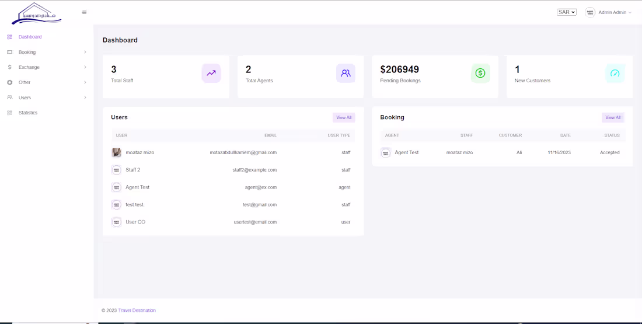Click the Staff 2 user name
Viewport: 642px width, 324px height.
click(x=133, y=170)
